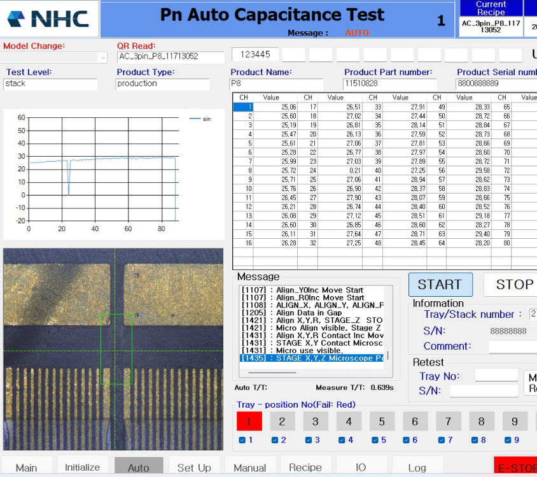The width and height of the screenshot is (537, 477).
Task: Switch to the Recipe tab
Action: tap(305, 467)
